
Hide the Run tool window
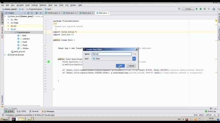tap(215, 108)
